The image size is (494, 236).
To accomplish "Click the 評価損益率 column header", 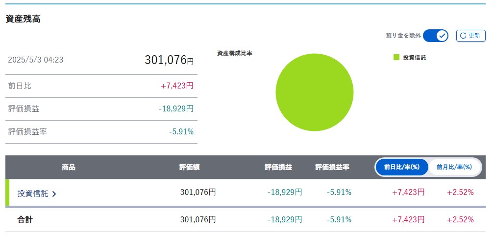I will click(332, 168).
